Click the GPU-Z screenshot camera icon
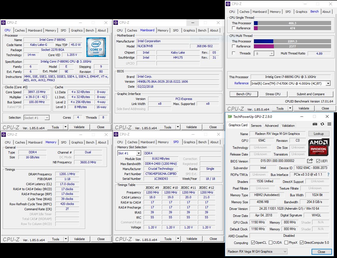Viewport: 337px width, 258px height. (x=315, y=124)
